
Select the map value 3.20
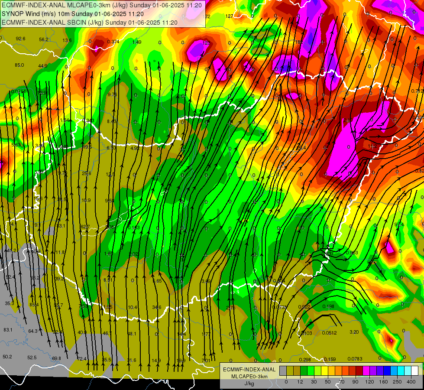click(x=354, y=332)
